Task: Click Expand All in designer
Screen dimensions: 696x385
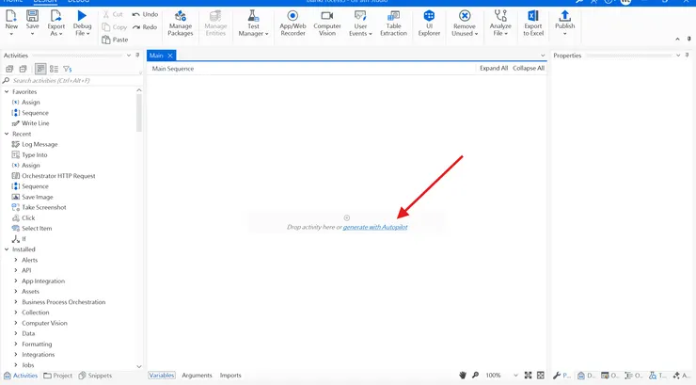Action: click(x=494, y=68)
